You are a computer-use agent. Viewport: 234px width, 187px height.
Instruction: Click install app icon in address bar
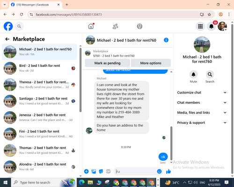(x=202, y=14)
